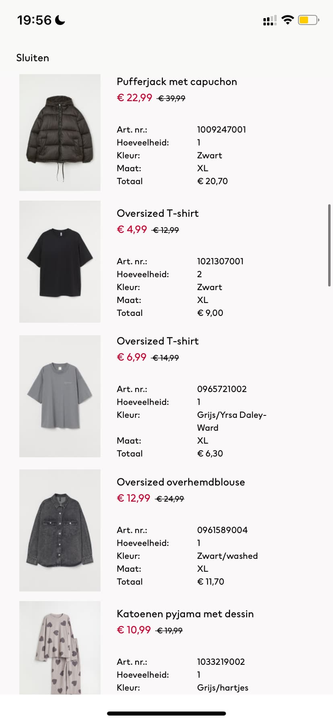Open the grey Oversized T-shirt image
333x722 pixels.
60,396
